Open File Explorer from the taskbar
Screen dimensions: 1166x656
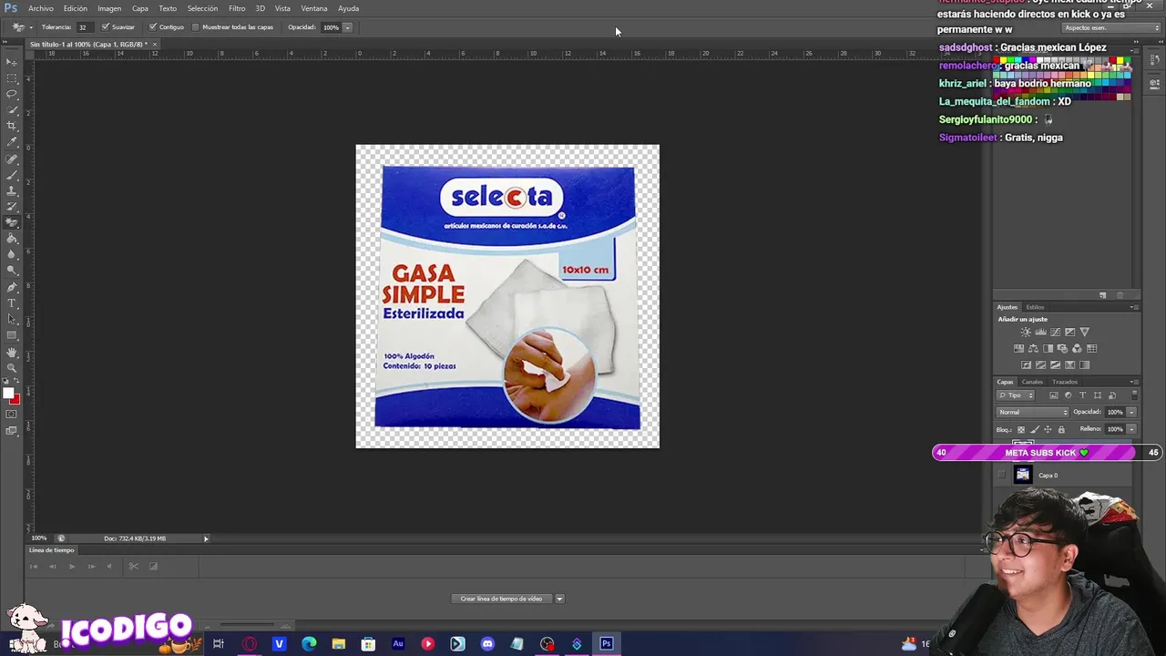pos(338,644)
